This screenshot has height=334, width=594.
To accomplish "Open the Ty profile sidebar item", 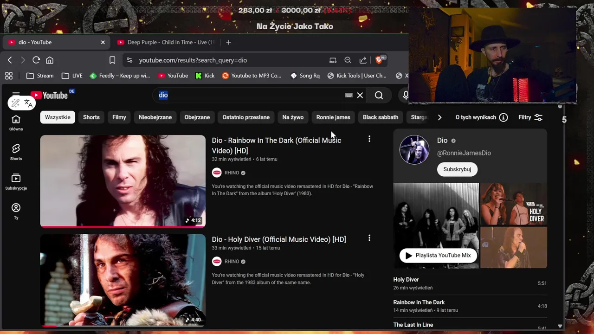I will (x=16, y=211).
